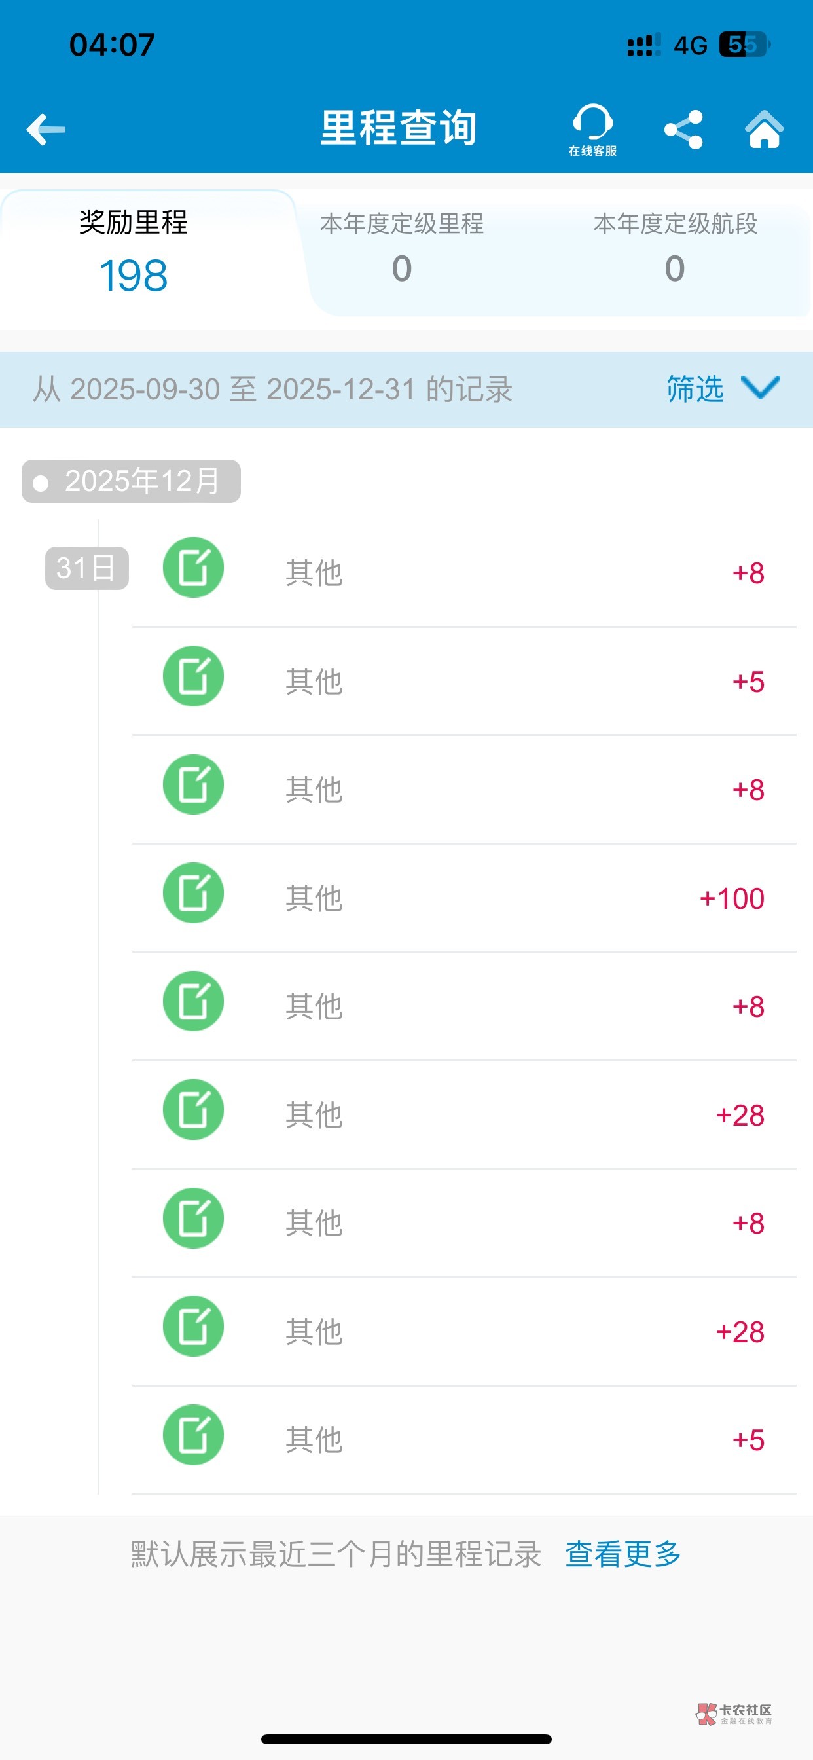This screenshot has height=1760, width=813.
Task: Open the 在线客服 headset icon
Action: pyautogui.click(x=592, y=129)
